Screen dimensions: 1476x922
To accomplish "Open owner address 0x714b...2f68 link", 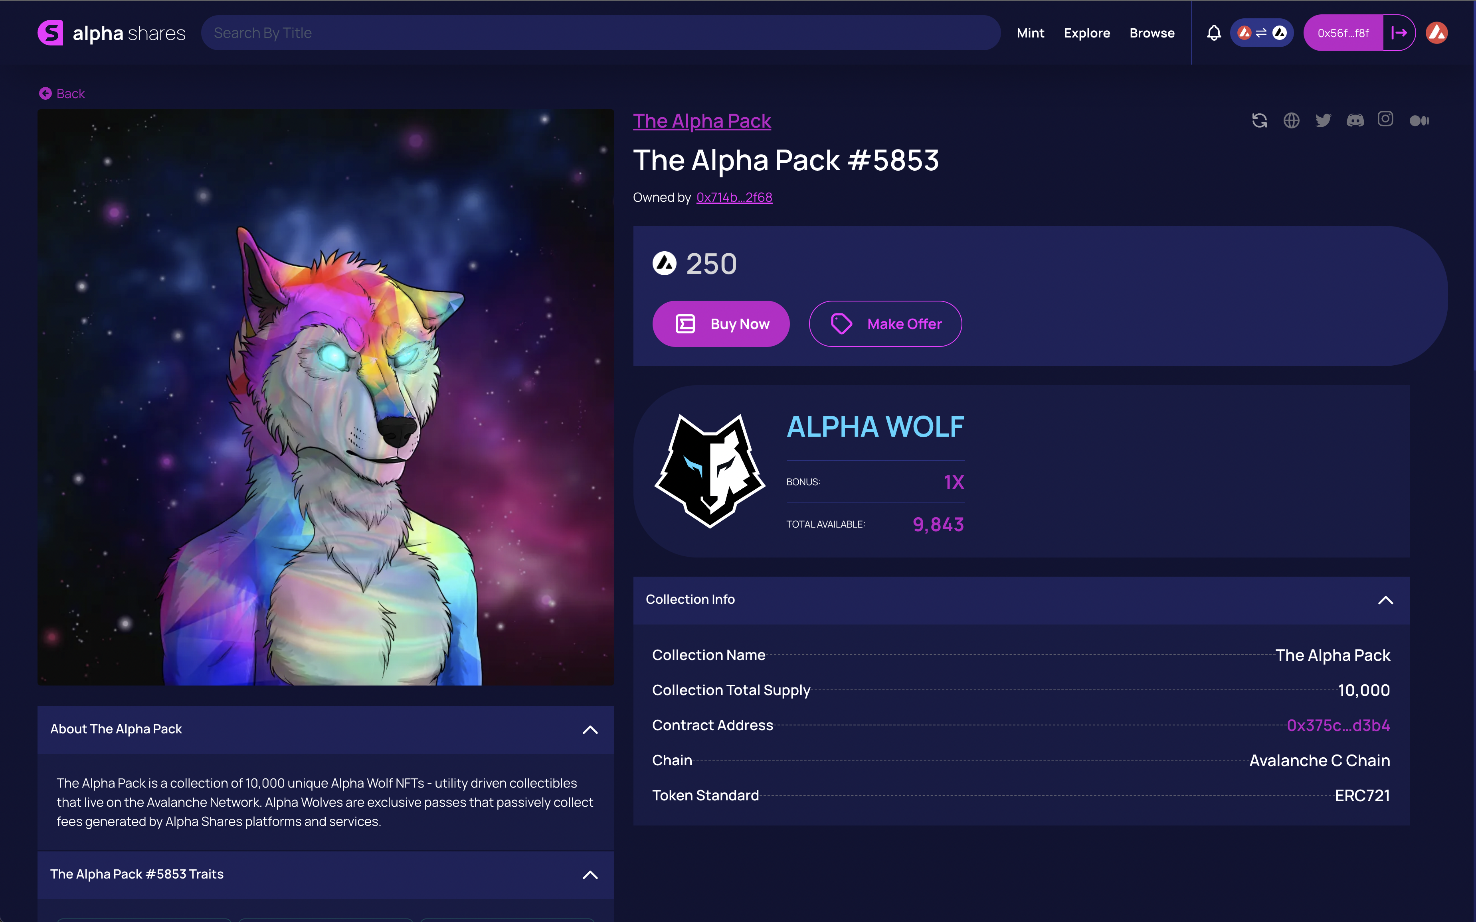I will (x=734, y=197).
